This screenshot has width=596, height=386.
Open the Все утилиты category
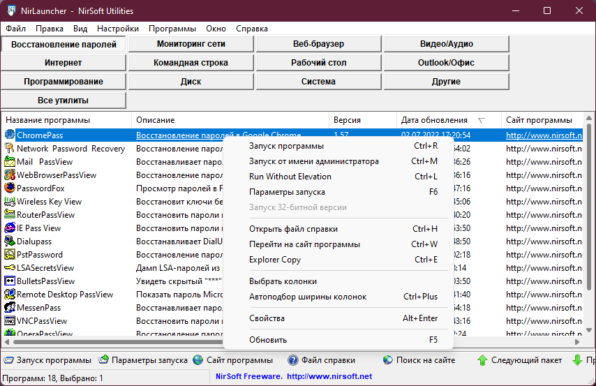point(63,101)
